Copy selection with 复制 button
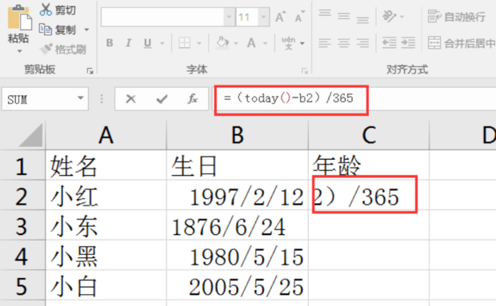This screenshot has width=496, height=306. (58, 30)
